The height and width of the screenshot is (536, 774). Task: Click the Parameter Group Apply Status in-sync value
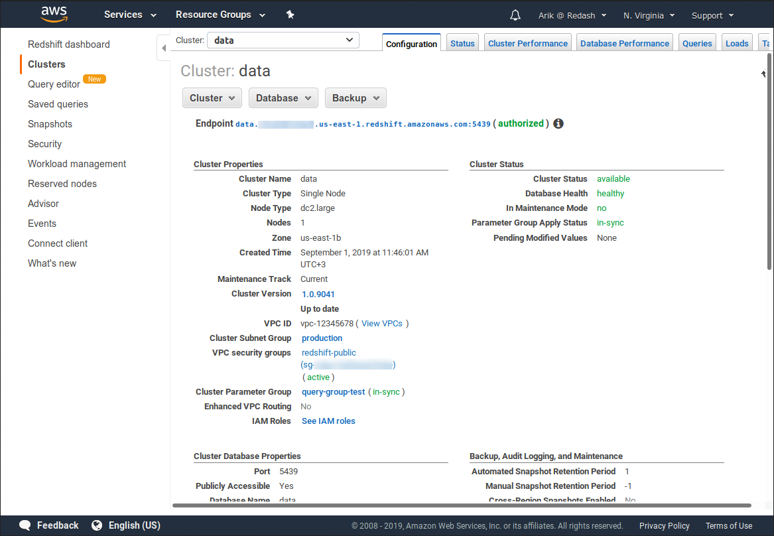click(x=610, y=223)
